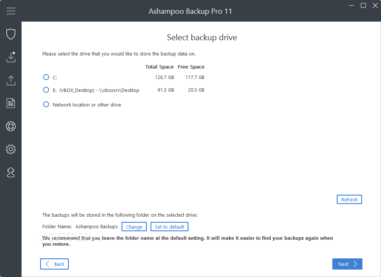Open the shield overview icon in sidebar
Screen dimensions: 381x277
point(11,34)
